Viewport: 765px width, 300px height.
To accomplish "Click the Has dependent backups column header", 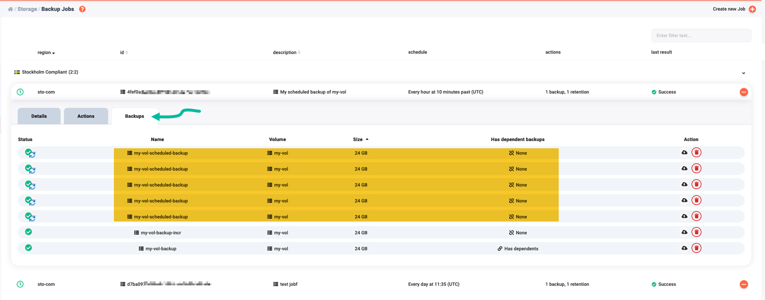I will (518, 140).
